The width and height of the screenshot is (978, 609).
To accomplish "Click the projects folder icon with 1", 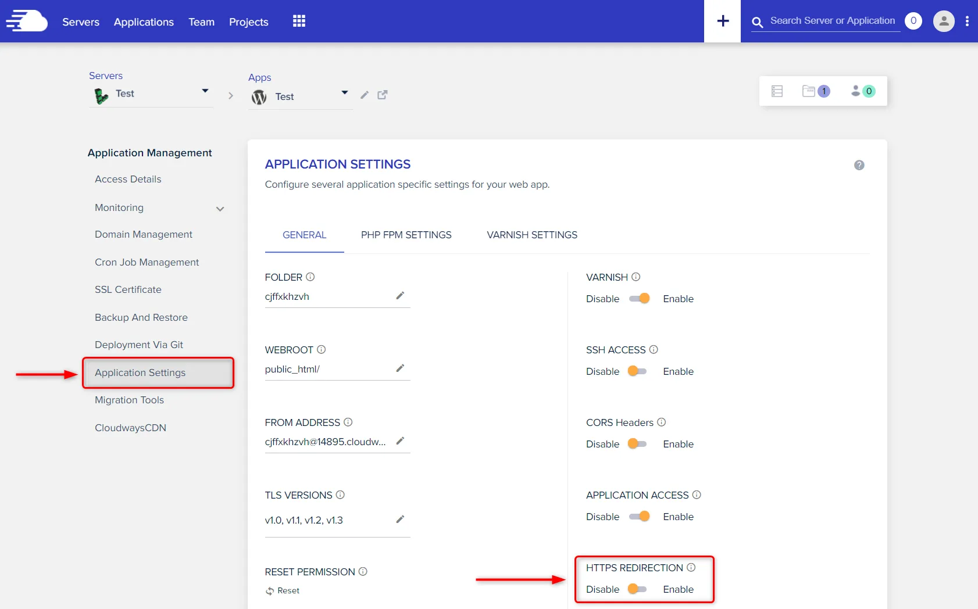I will pos(816,91).
